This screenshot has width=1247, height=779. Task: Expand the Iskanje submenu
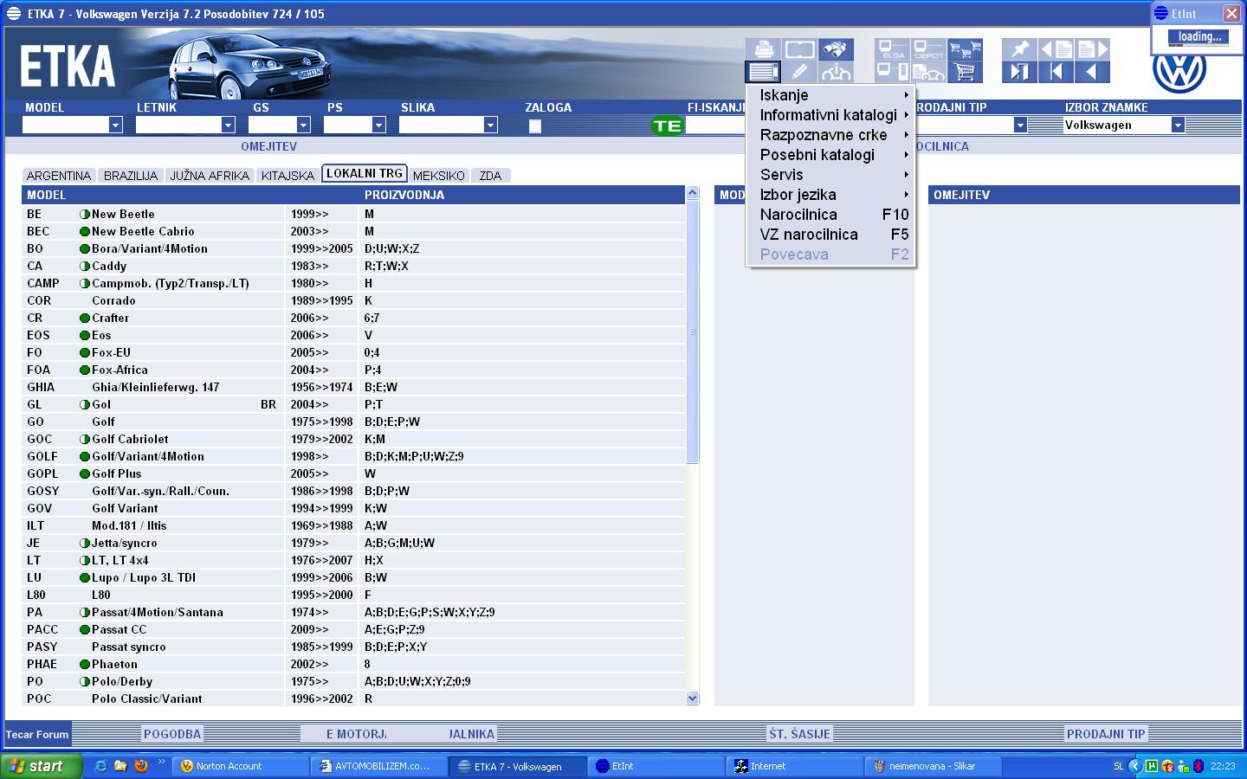coord(831,95)
